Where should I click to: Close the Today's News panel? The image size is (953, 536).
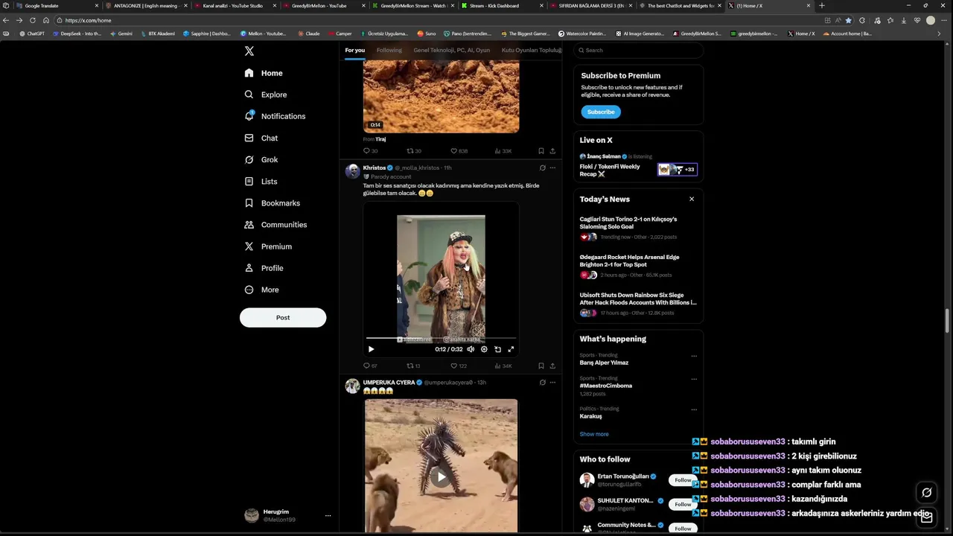coord(692,199)
